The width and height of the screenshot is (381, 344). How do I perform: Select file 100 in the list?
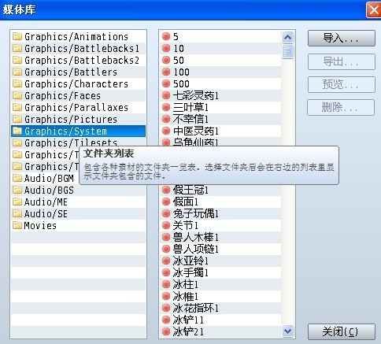pos(220,72)
